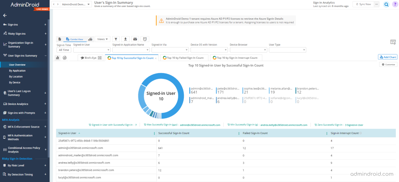399x182 pixels.
Task: Open the search magnifier icon in the header
Action: 387,4
